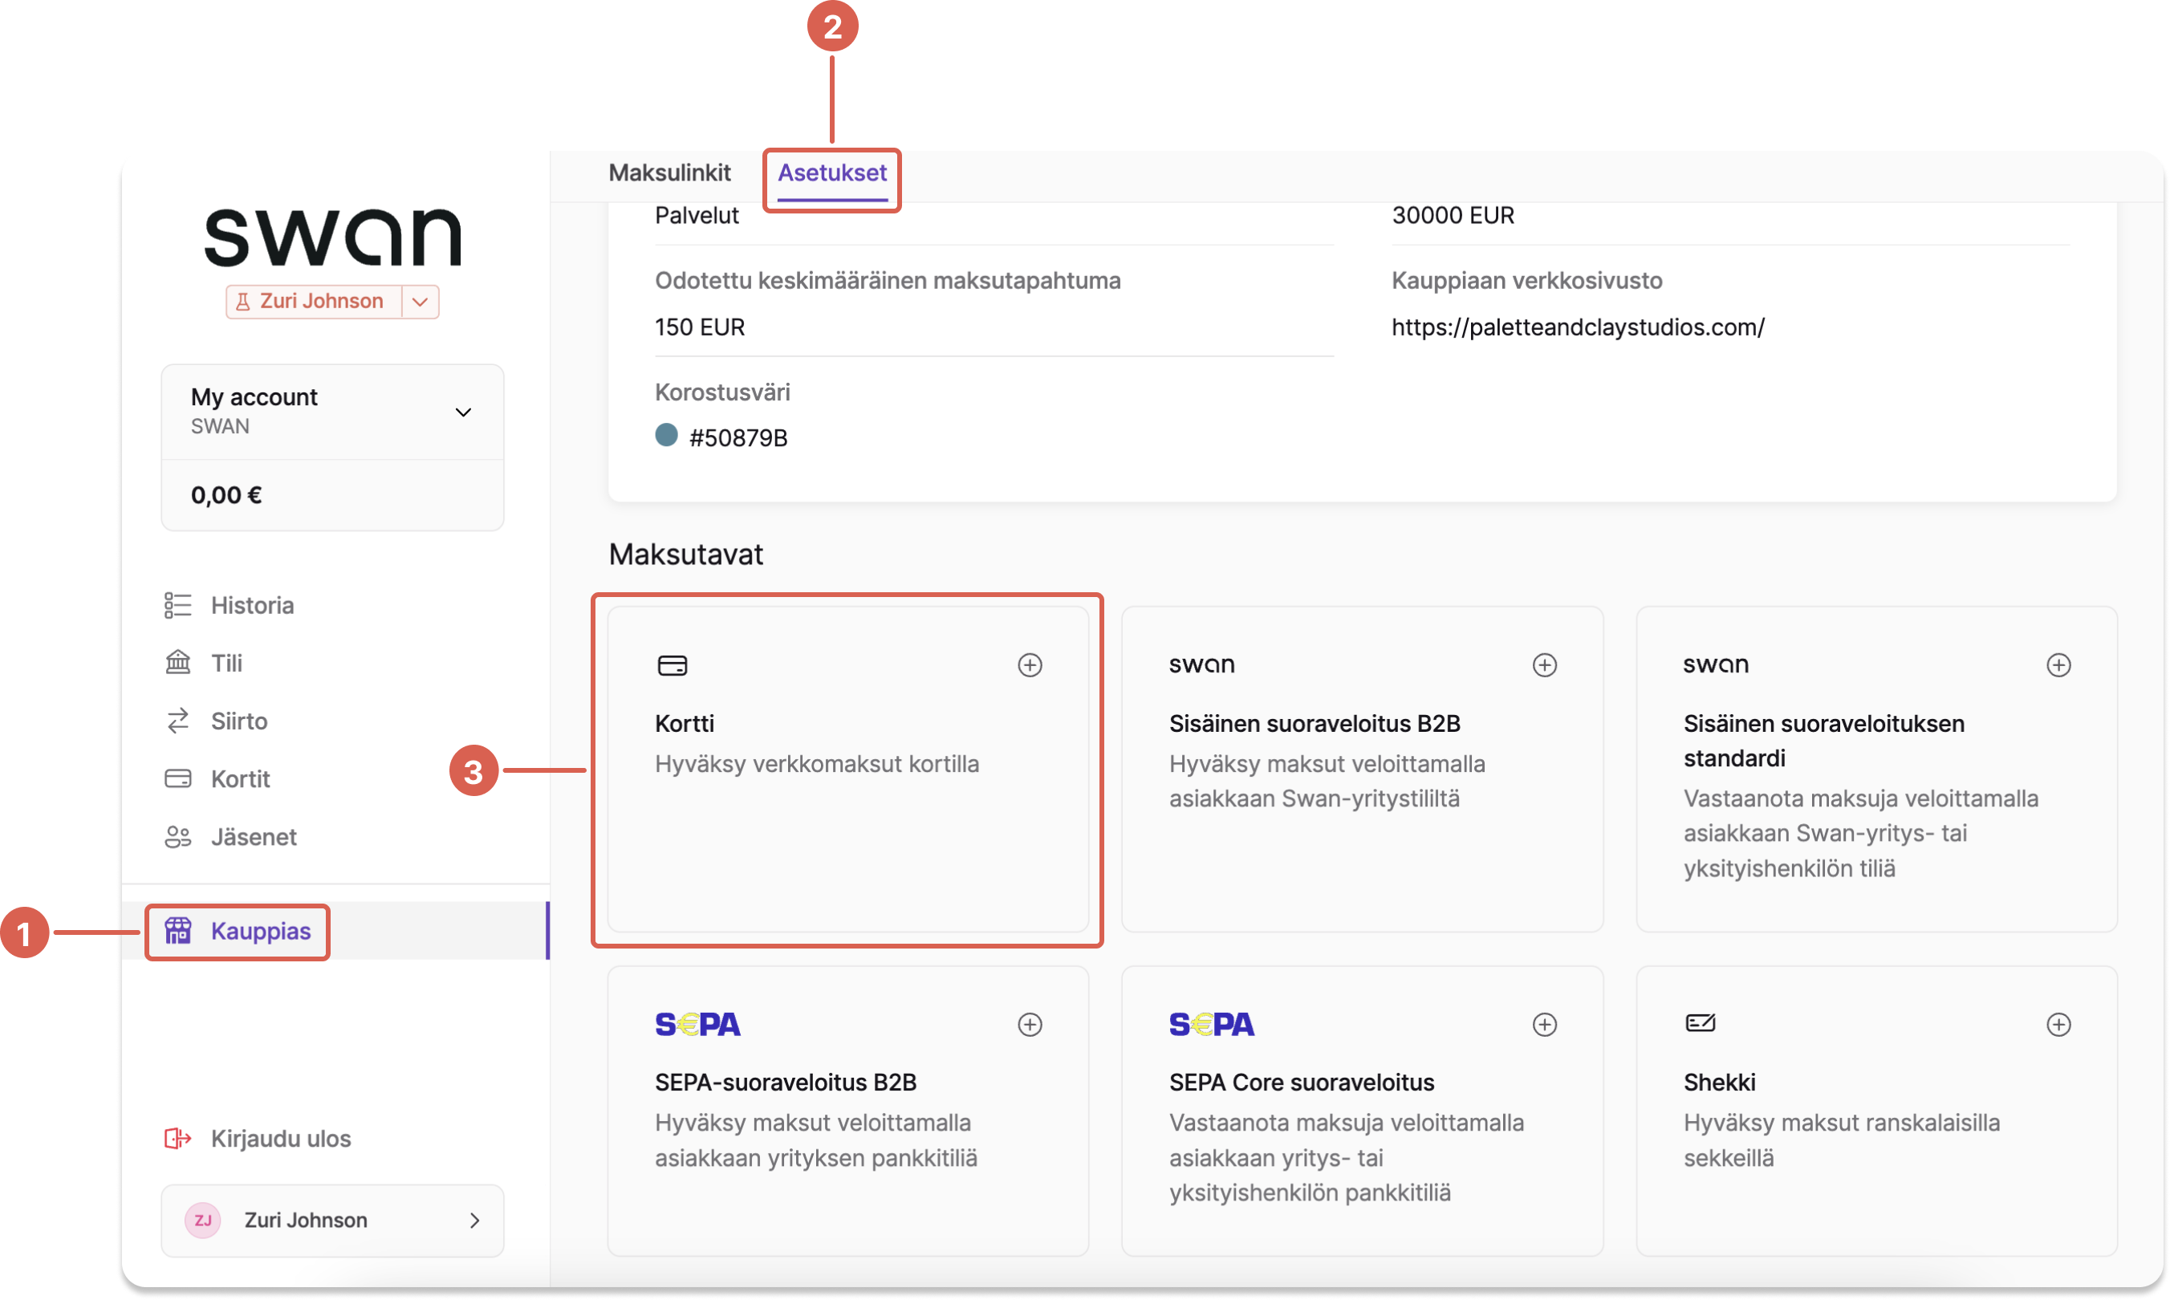Click the Maksutavat section heading

pyautogui.click(x=685, y=554)
